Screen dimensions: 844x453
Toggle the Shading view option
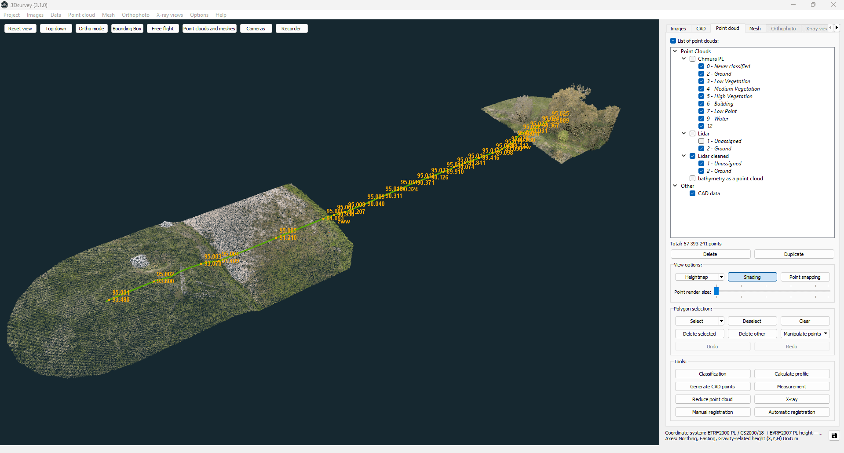point(752,277)
